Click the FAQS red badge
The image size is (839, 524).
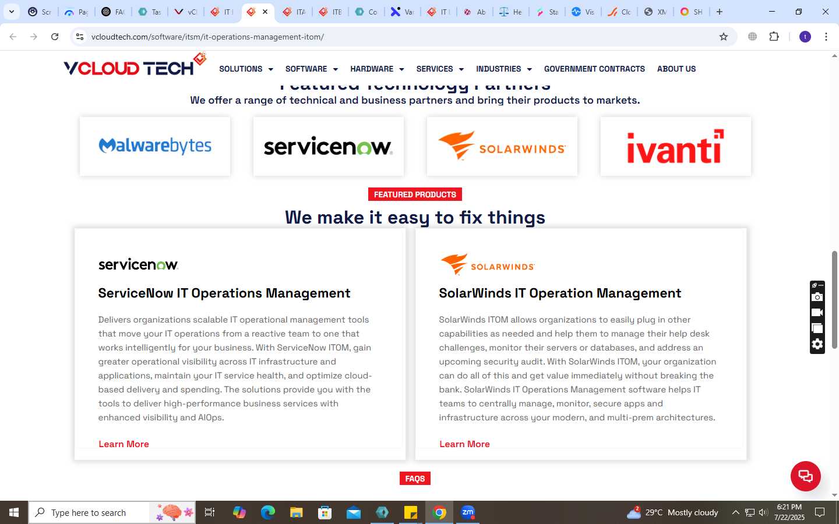coord(415,479)
